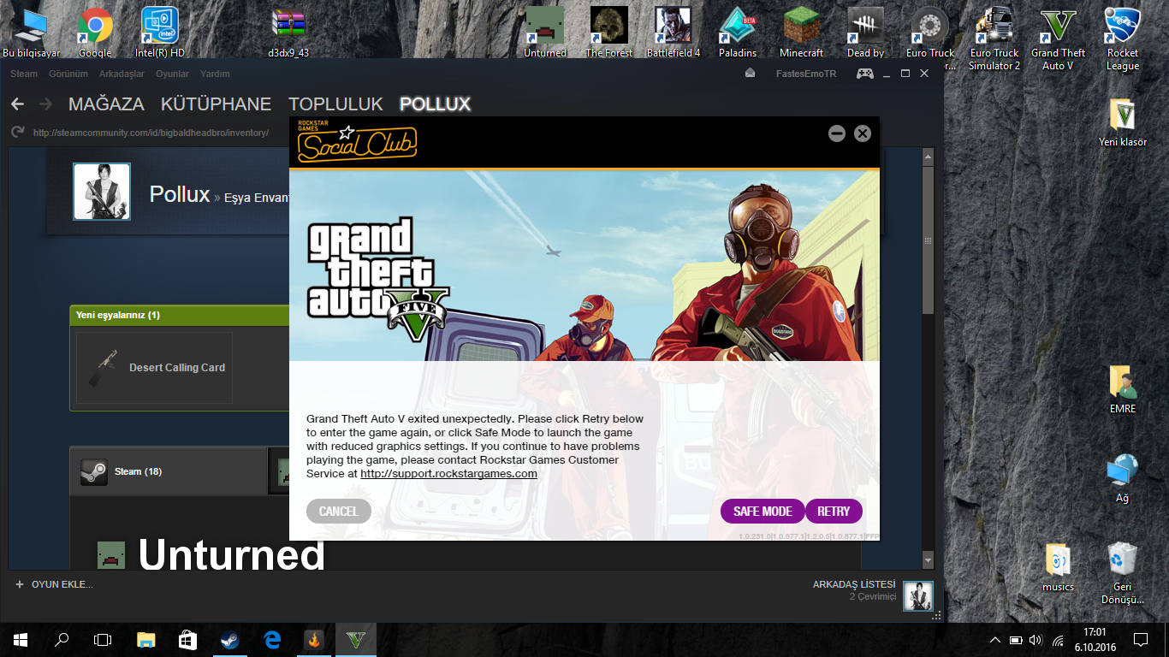This screenshot has height=657, width=1169.
Task: Click Pollux profile name link
Action: tap(180, 194)
